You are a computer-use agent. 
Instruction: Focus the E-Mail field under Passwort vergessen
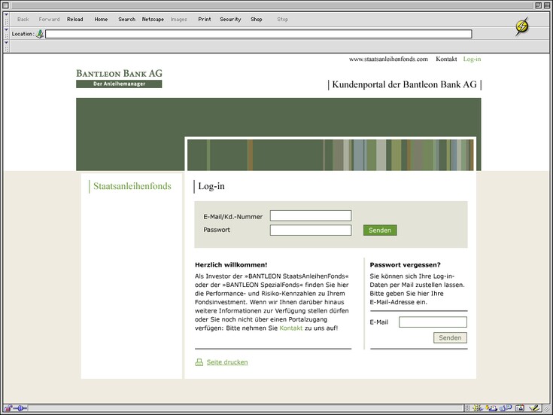(433, 322)
